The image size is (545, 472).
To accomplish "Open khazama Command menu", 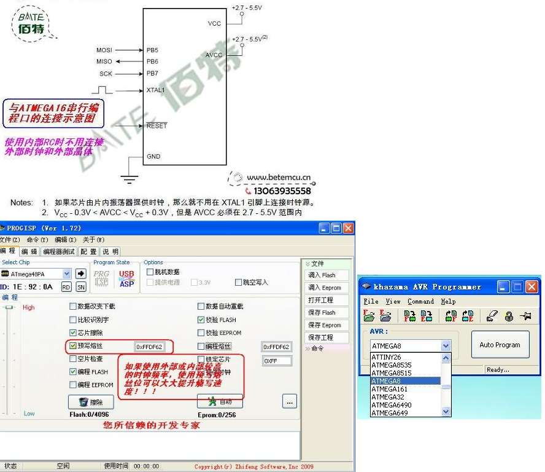I will click(x=420, y=301).
